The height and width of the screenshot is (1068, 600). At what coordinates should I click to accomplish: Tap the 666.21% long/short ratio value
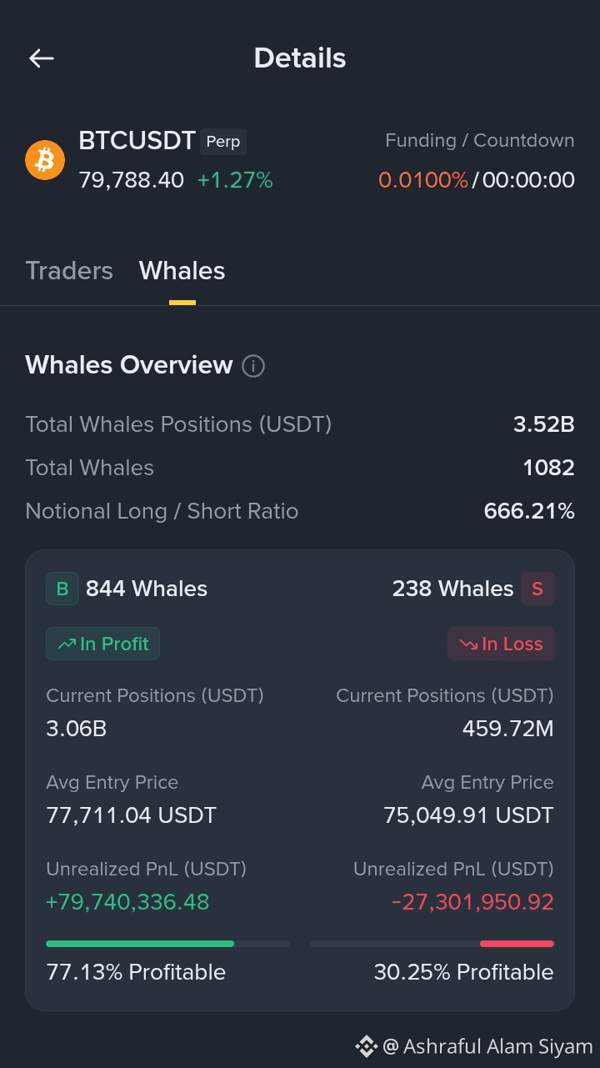[529, 511]
